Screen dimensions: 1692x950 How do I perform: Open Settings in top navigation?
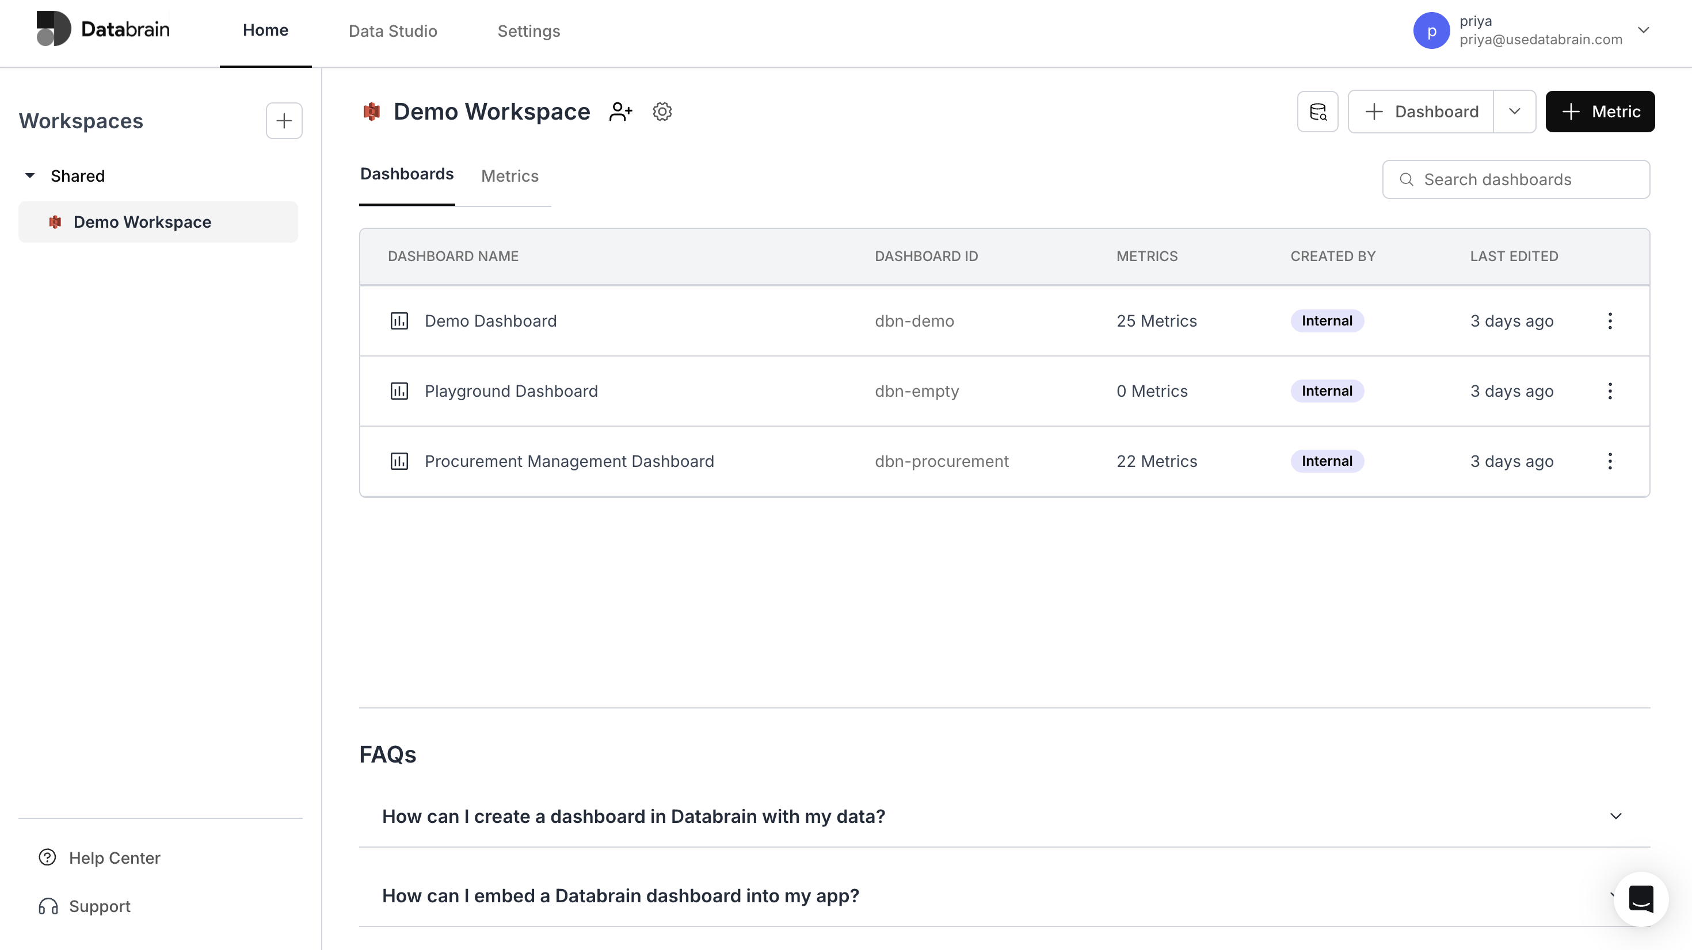tap(528, 31)
